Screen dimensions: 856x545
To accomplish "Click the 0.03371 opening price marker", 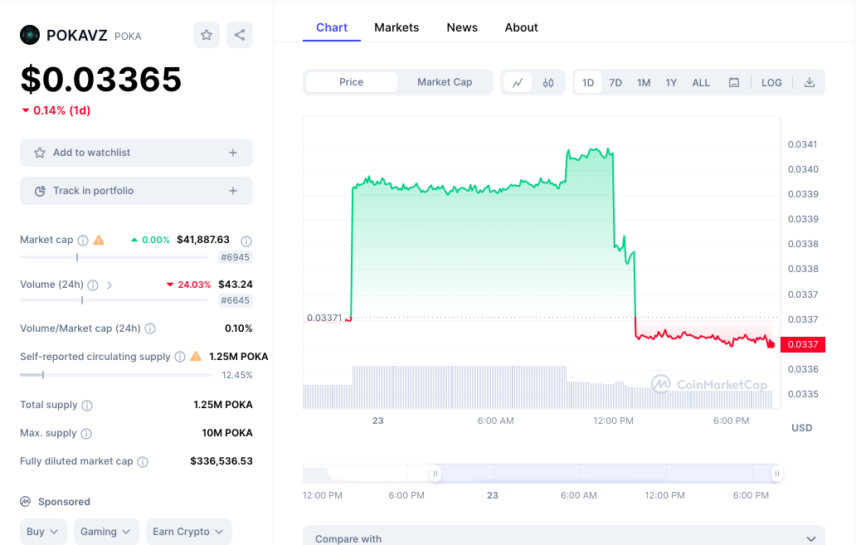I will pos(324,318).
